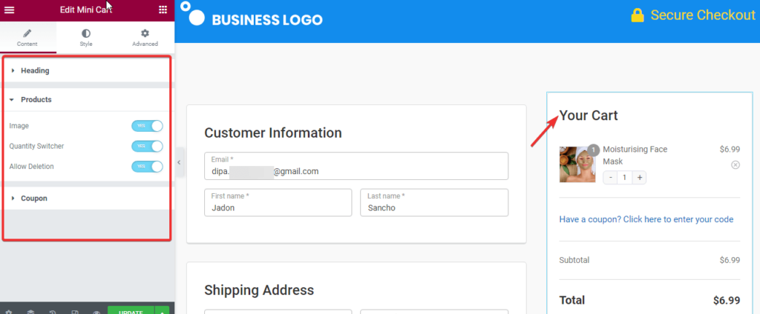Click the product quantity badge on thumbnail
The width and height of the screenshot is (760, 314).
coord(594,150)
